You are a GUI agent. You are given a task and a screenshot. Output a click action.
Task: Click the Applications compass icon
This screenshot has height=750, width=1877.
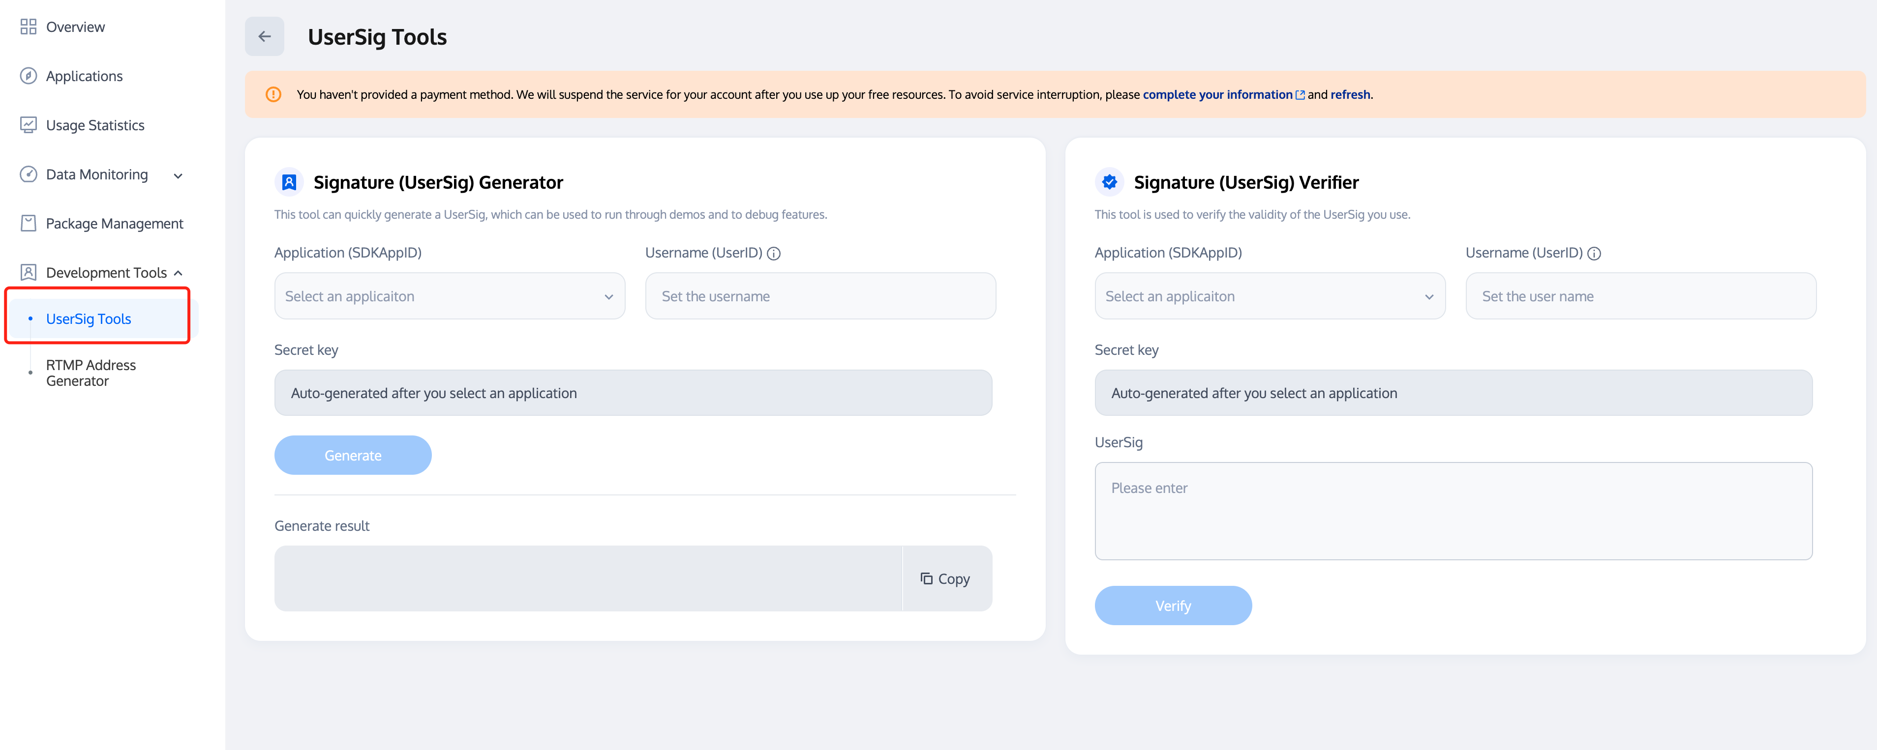pyautogui.click(x=29, y=76)
